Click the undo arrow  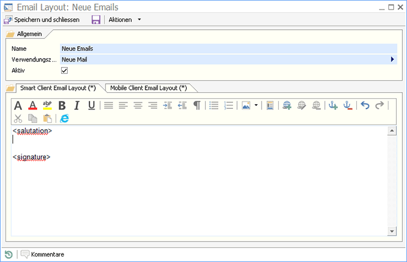pyautogui.click(x=365, y=106)
